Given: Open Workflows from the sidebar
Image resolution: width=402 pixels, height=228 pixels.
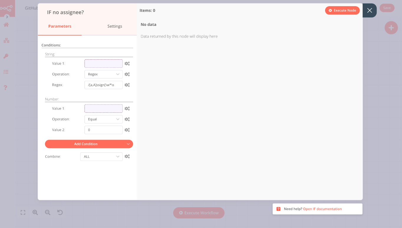Looking at the screenshot, I should coord(6,41).
